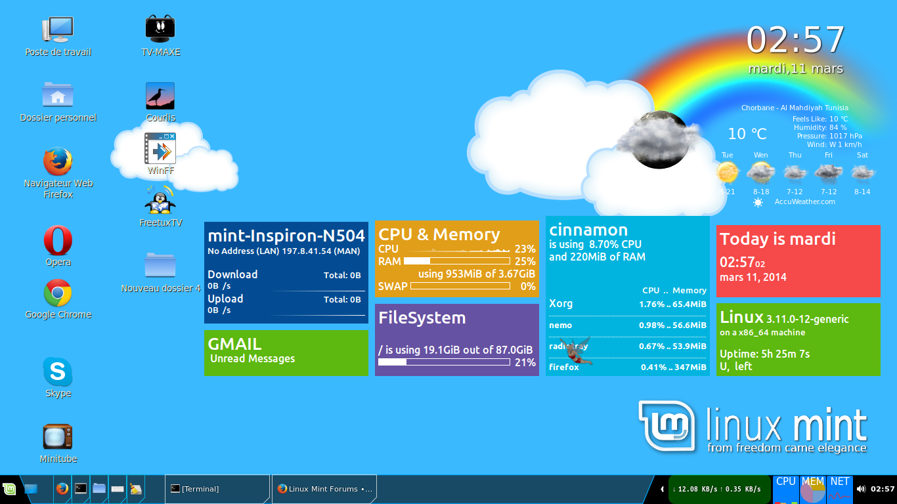Open terminal from the panel launcher
The height and width of the screenshot is (504, 897).
(x=81, y=489)
